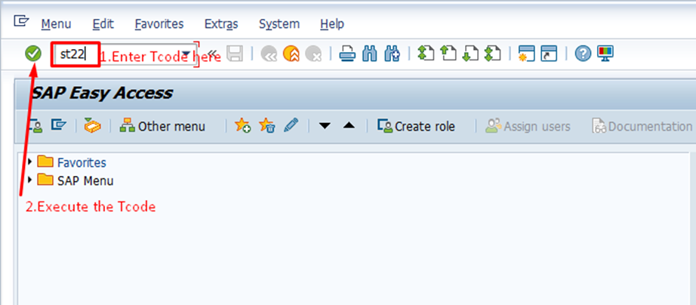Click the Print icon
Screen dimensions: 696x305
(347, 54)
